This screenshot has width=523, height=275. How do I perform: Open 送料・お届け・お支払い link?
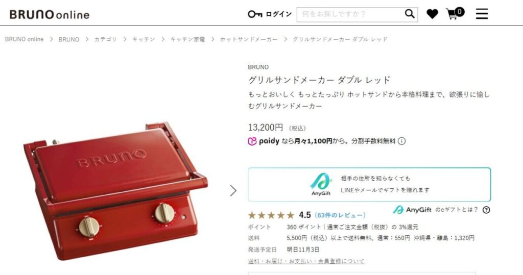[x=306, y=261]
